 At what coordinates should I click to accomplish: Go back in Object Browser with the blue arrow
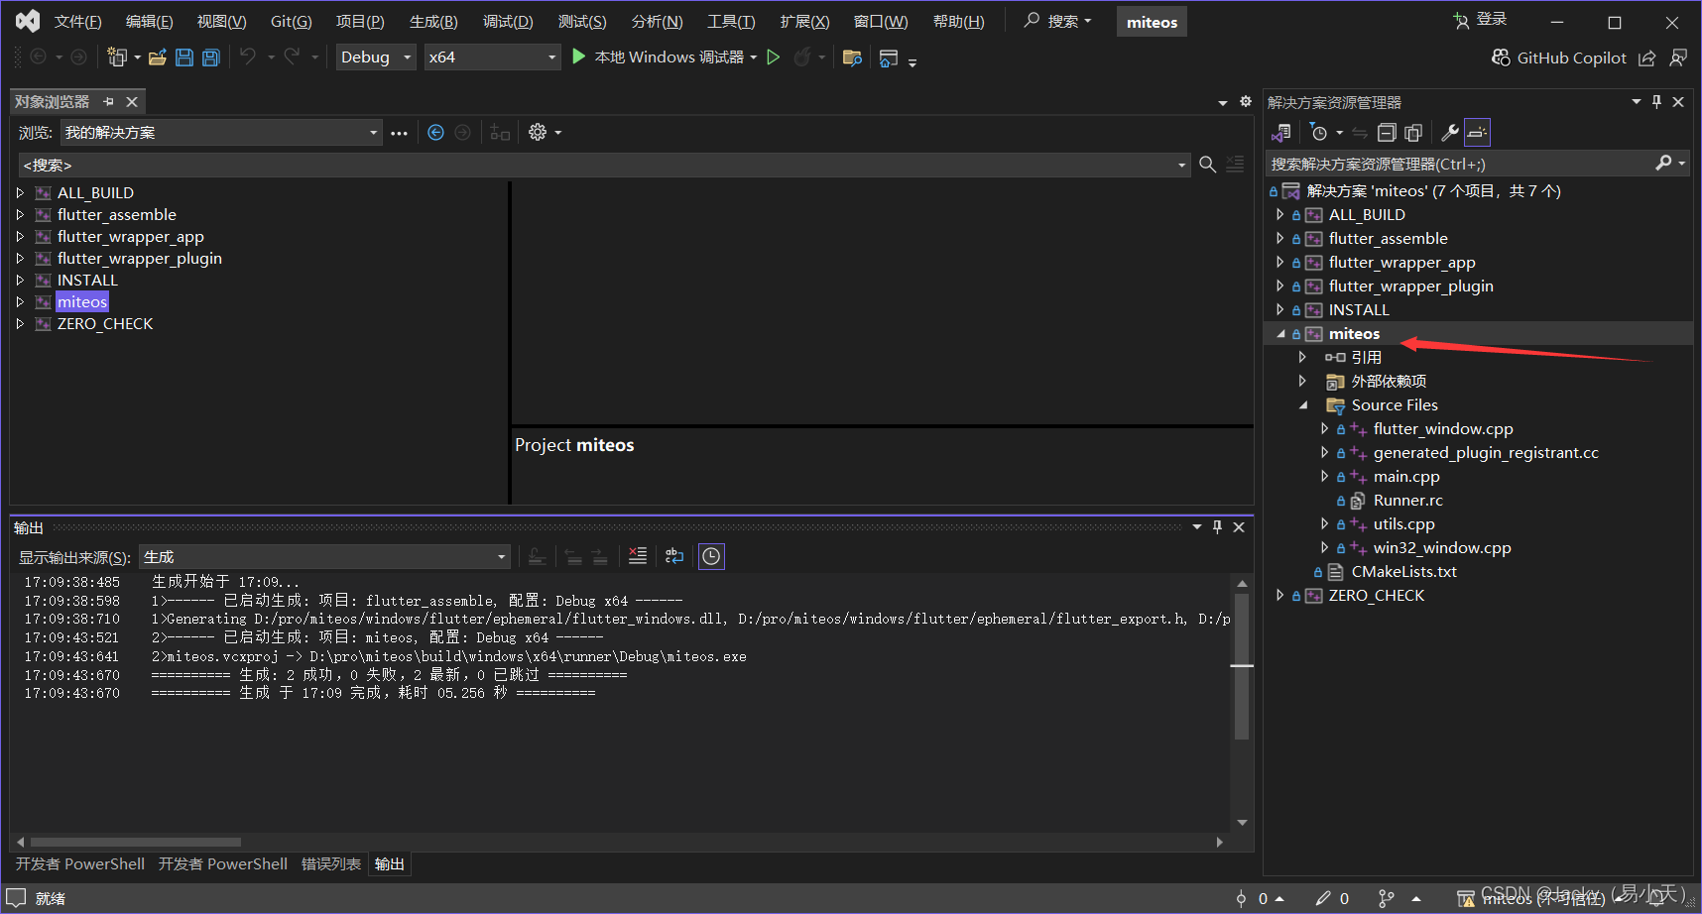435,132
